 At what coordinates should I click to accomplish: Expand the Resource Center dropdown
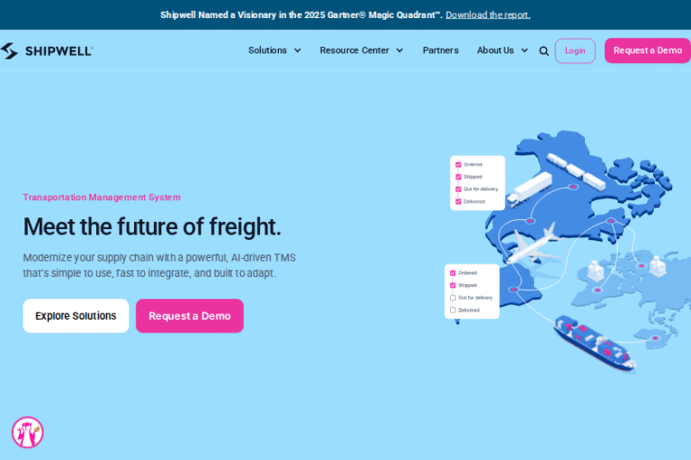point(361,51)
